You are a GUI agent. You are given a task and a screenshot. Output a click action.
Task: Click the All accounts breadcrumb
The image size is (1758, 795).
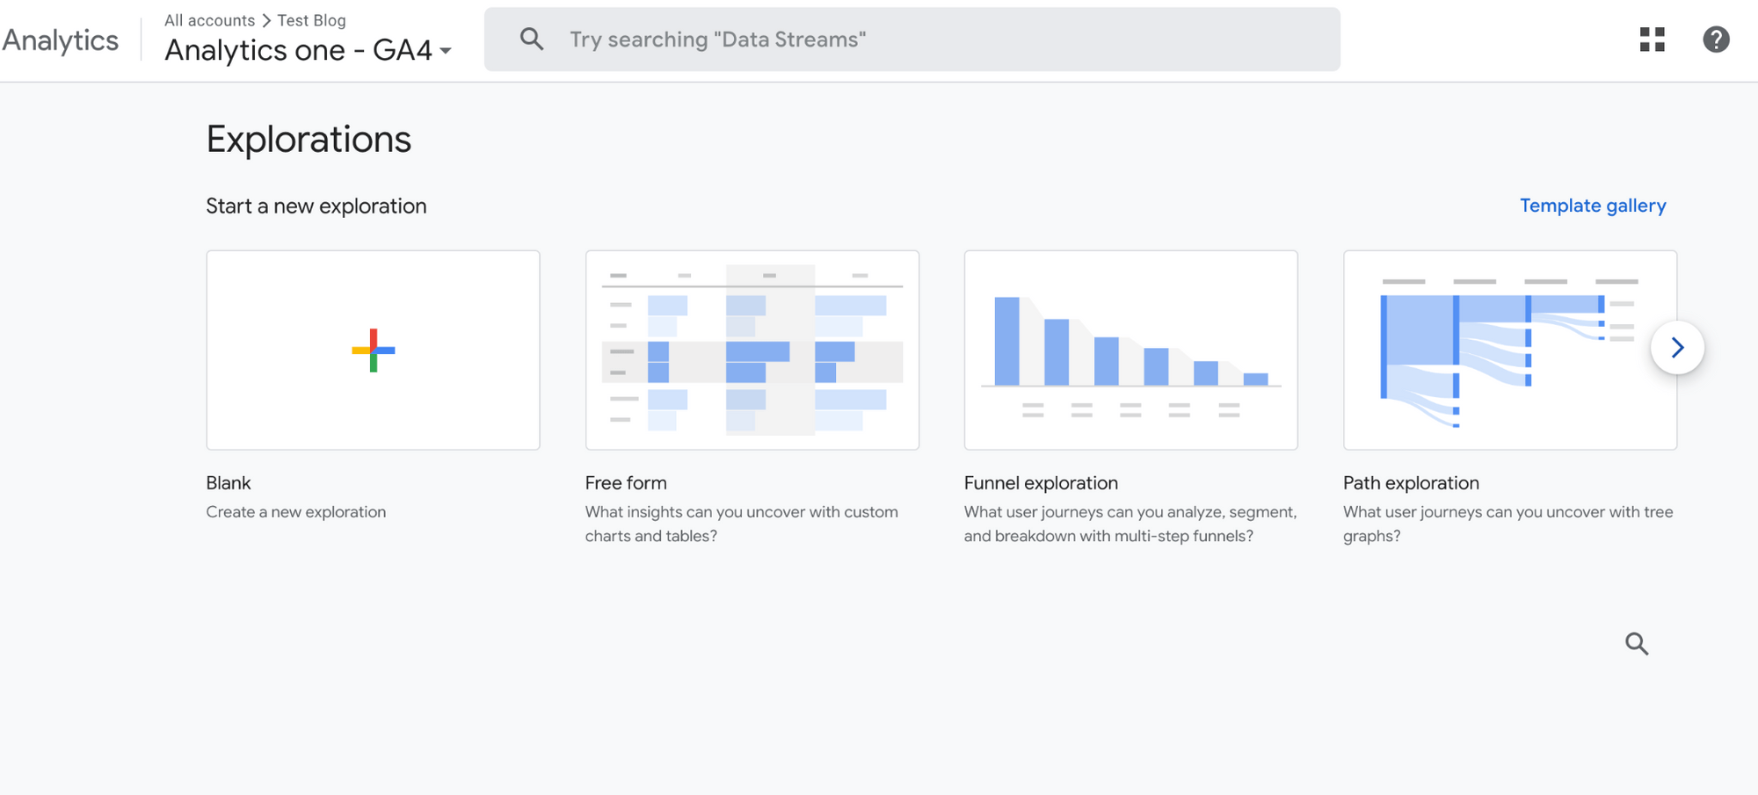[209, 20]
